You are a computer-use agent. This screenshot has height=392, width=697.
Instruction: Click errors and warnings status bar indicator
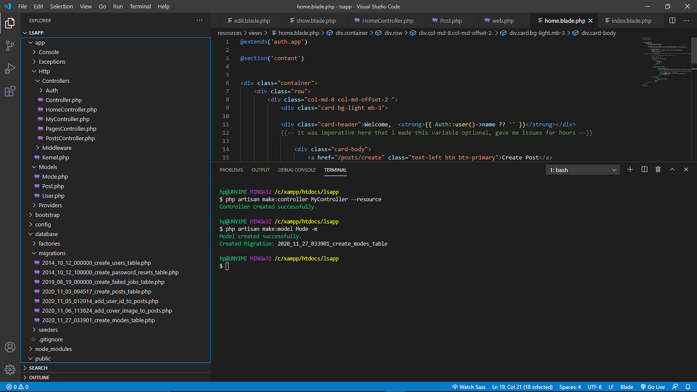pyautogui.click(x=17, y=387)
